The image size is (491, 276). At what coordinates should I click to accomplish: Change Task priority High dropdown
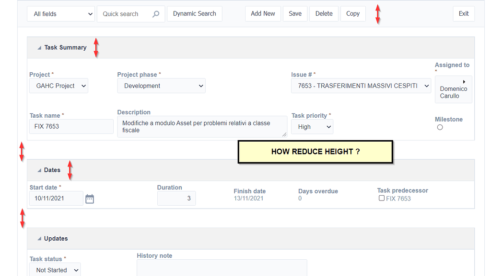[x=312, y=127]
